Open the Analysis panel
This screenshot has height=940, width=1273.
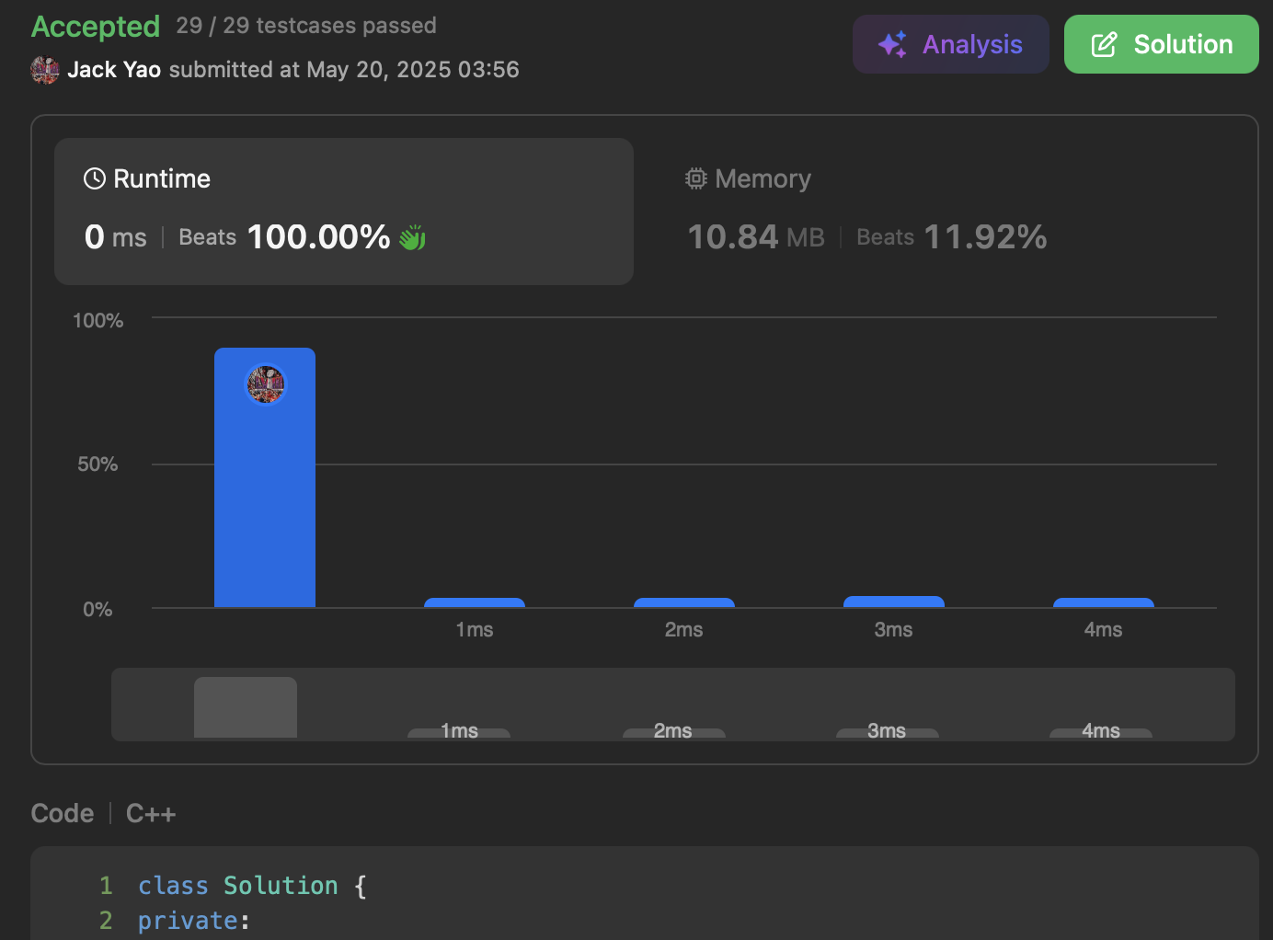click(x=951, y=44)
